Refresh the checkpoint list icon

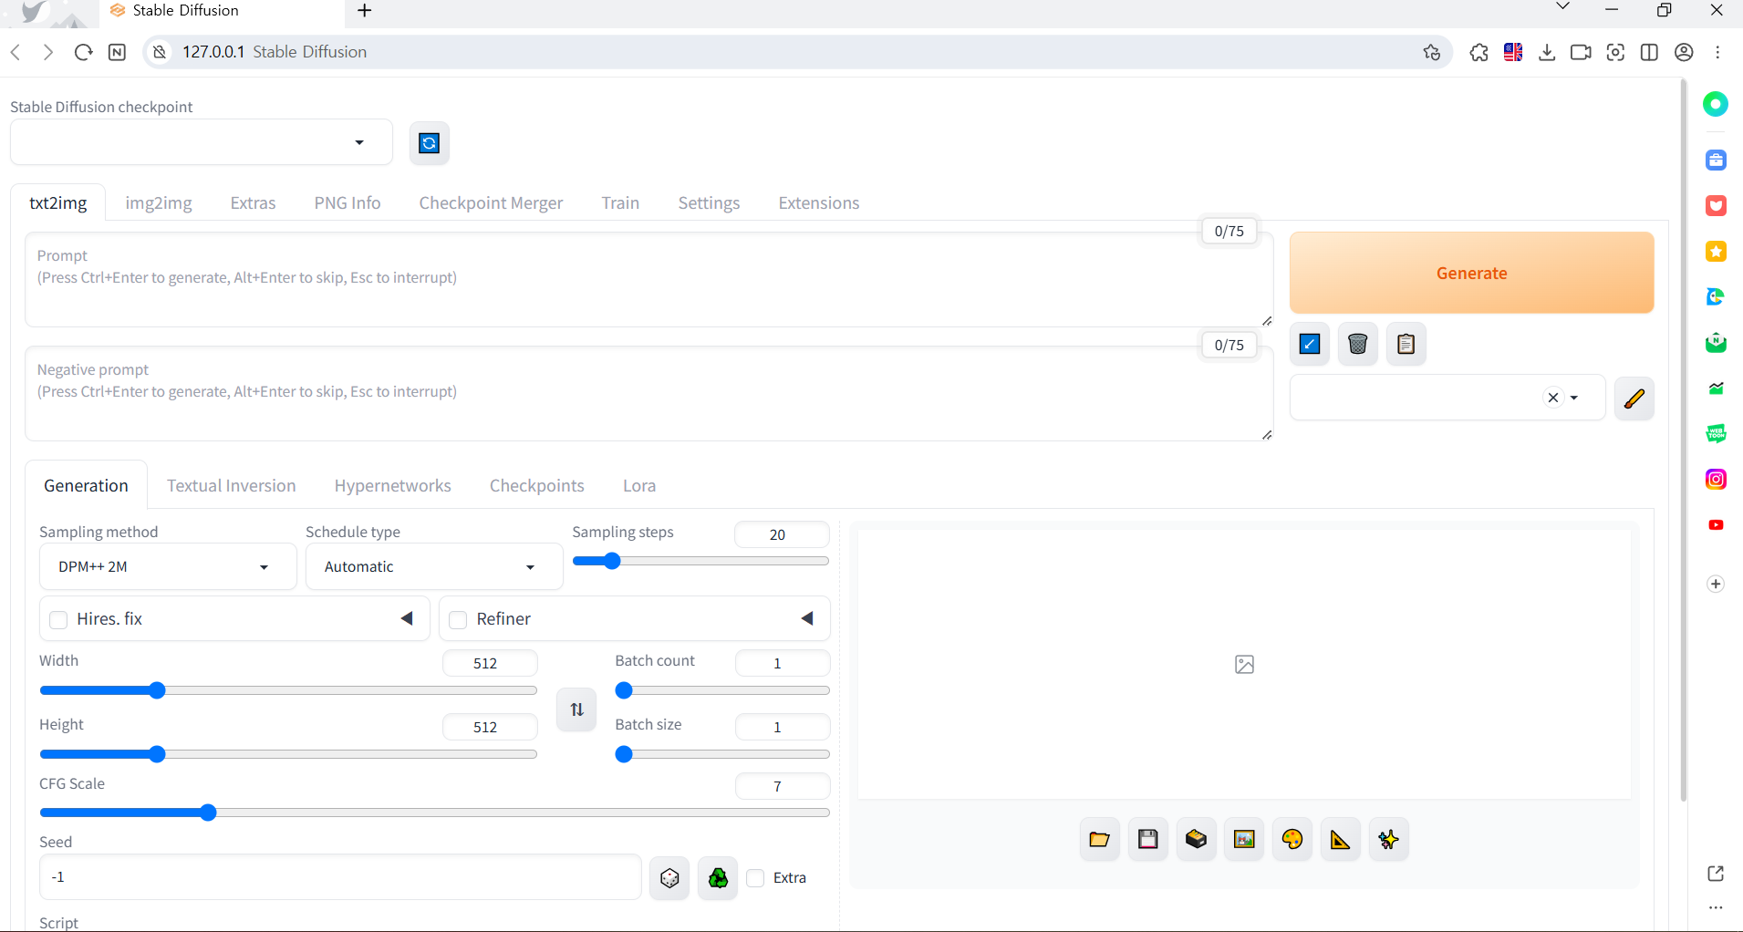[429, 143]
